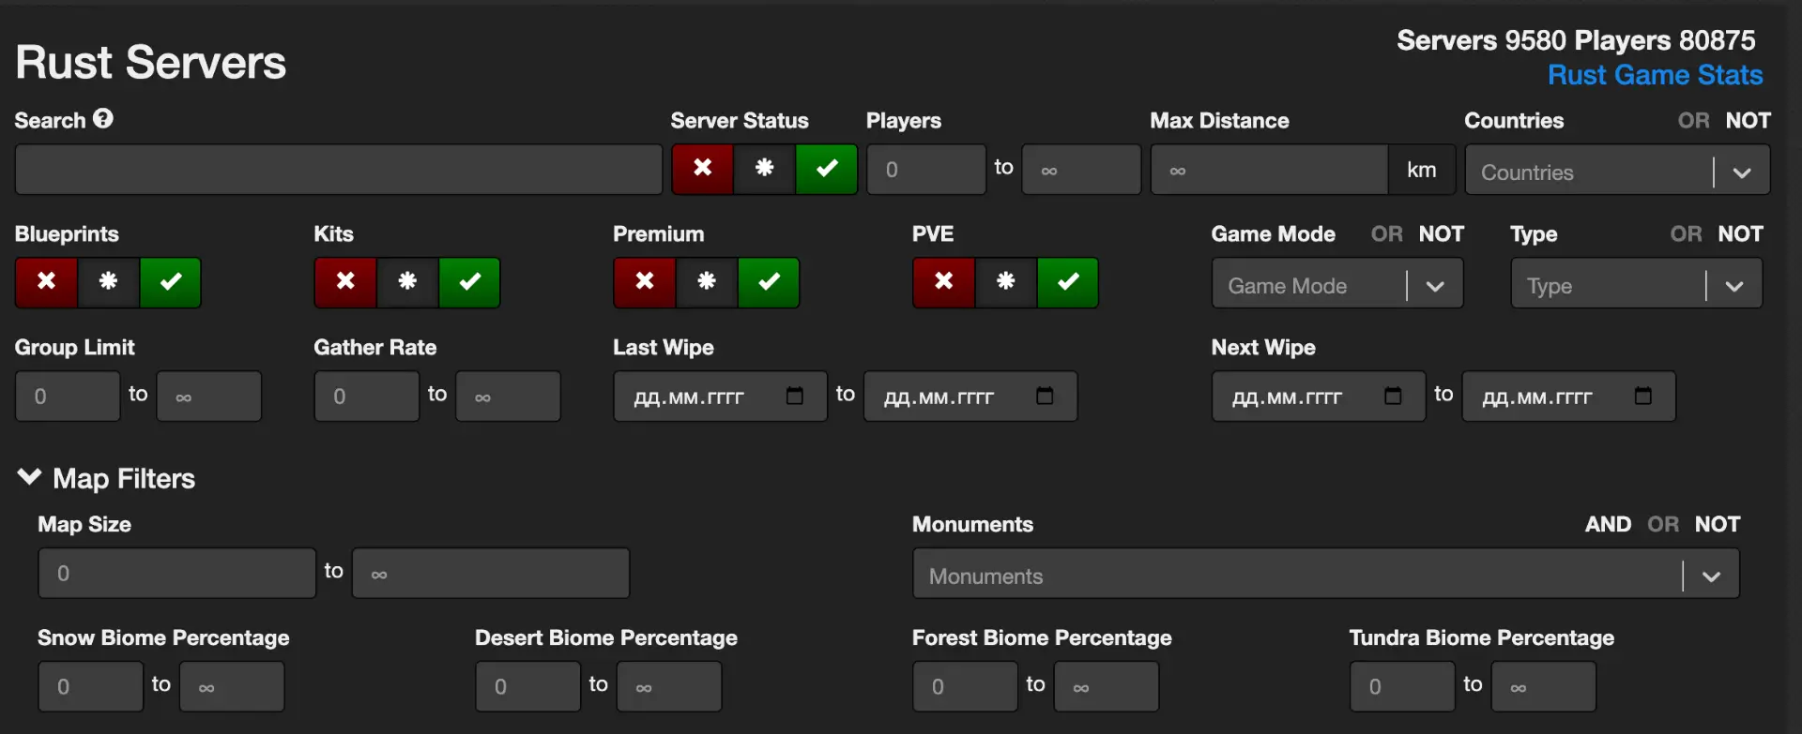
Task: Select green checkmark for Blueprints
Action: [x=170, y=282]
